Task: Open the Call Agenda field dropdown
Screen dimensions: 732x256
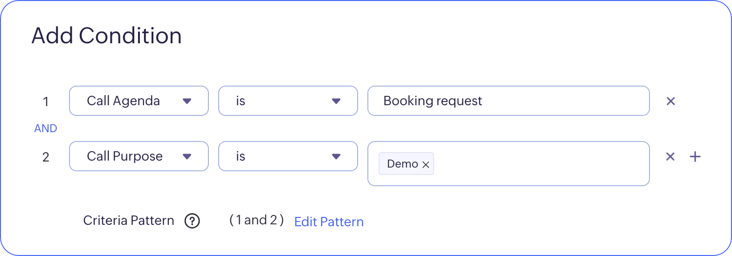Action: [x=139, y=101]
